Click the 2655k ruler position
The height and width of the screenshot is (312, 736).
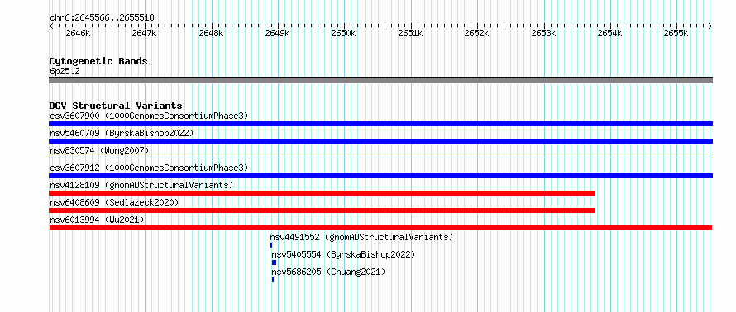pos(676,33)
